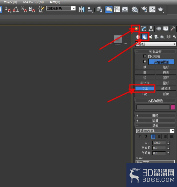Image resolution: width=177 pixels, height=187 pixels.
Task: Set text alignment to left
Action: [153, 136]
